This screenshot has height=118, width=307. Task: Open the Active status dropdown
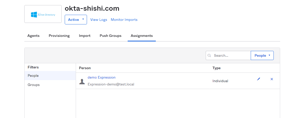click(x=76, y=20)
